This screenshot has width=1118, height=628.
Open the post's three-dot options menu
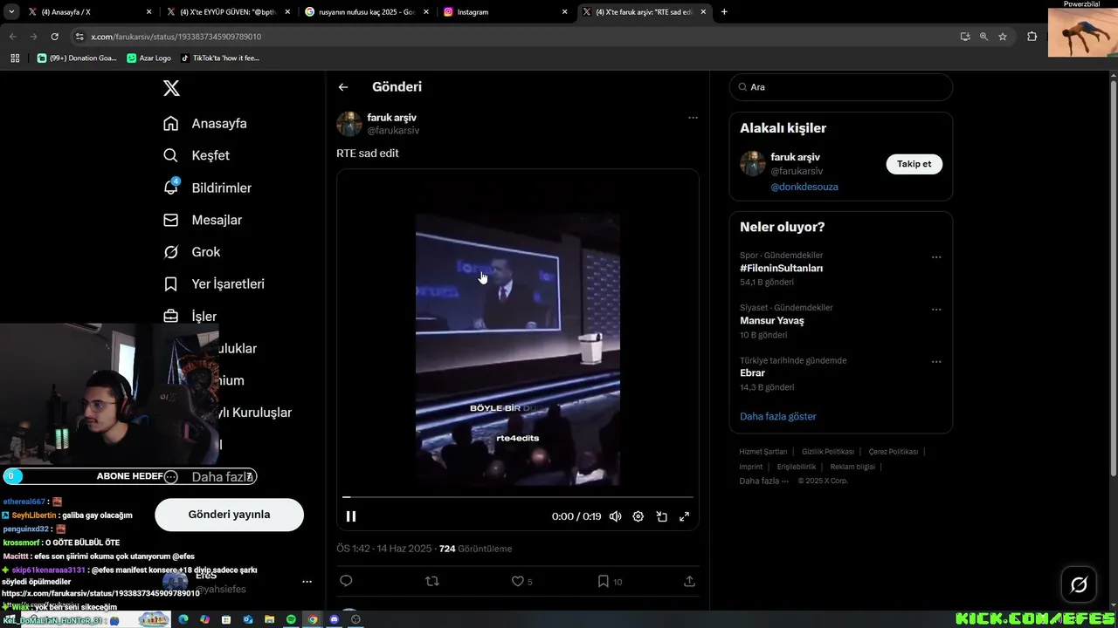[693, 118]
